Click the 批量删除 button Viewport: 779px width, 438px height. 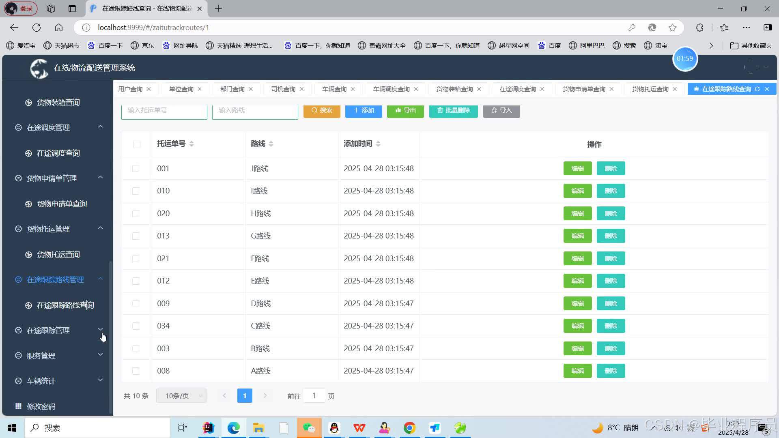click(453, 110)
